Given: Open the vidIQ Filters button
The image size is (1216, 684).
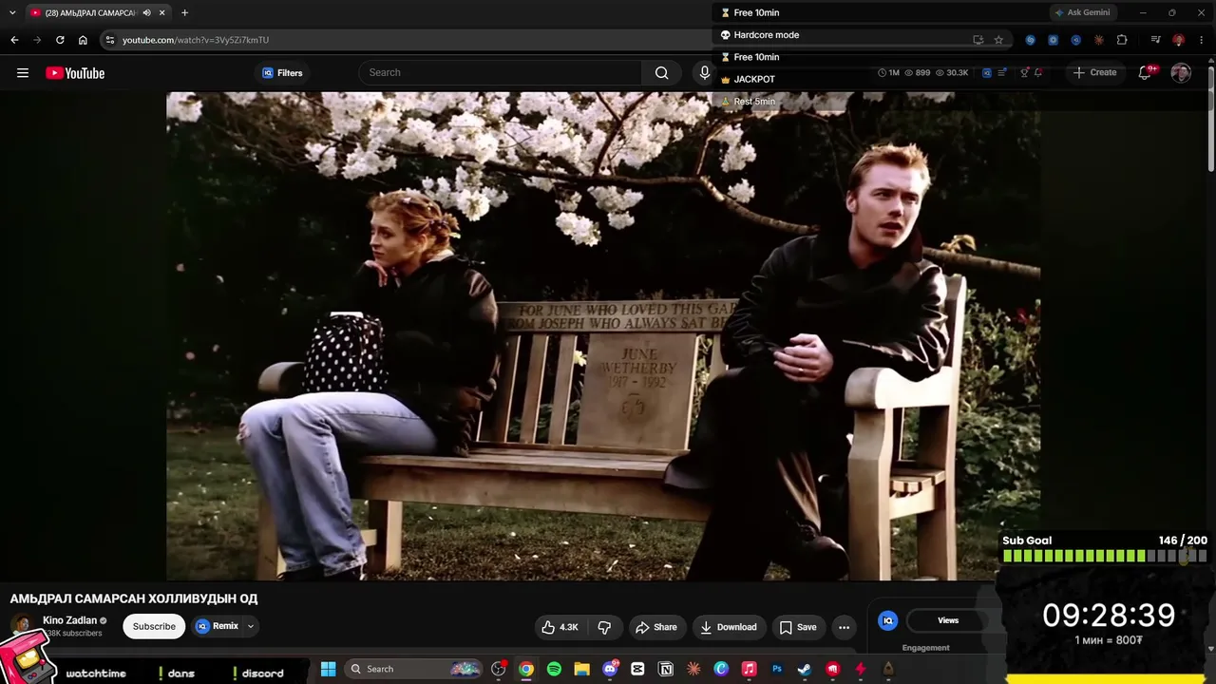Looking at the screenshot, I should pos(282,73).
